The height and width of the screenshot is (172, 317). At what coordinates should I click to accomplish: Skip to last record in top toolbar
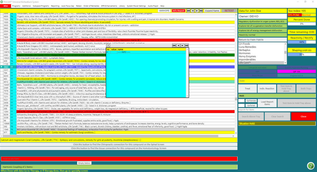tap(201, 11)
